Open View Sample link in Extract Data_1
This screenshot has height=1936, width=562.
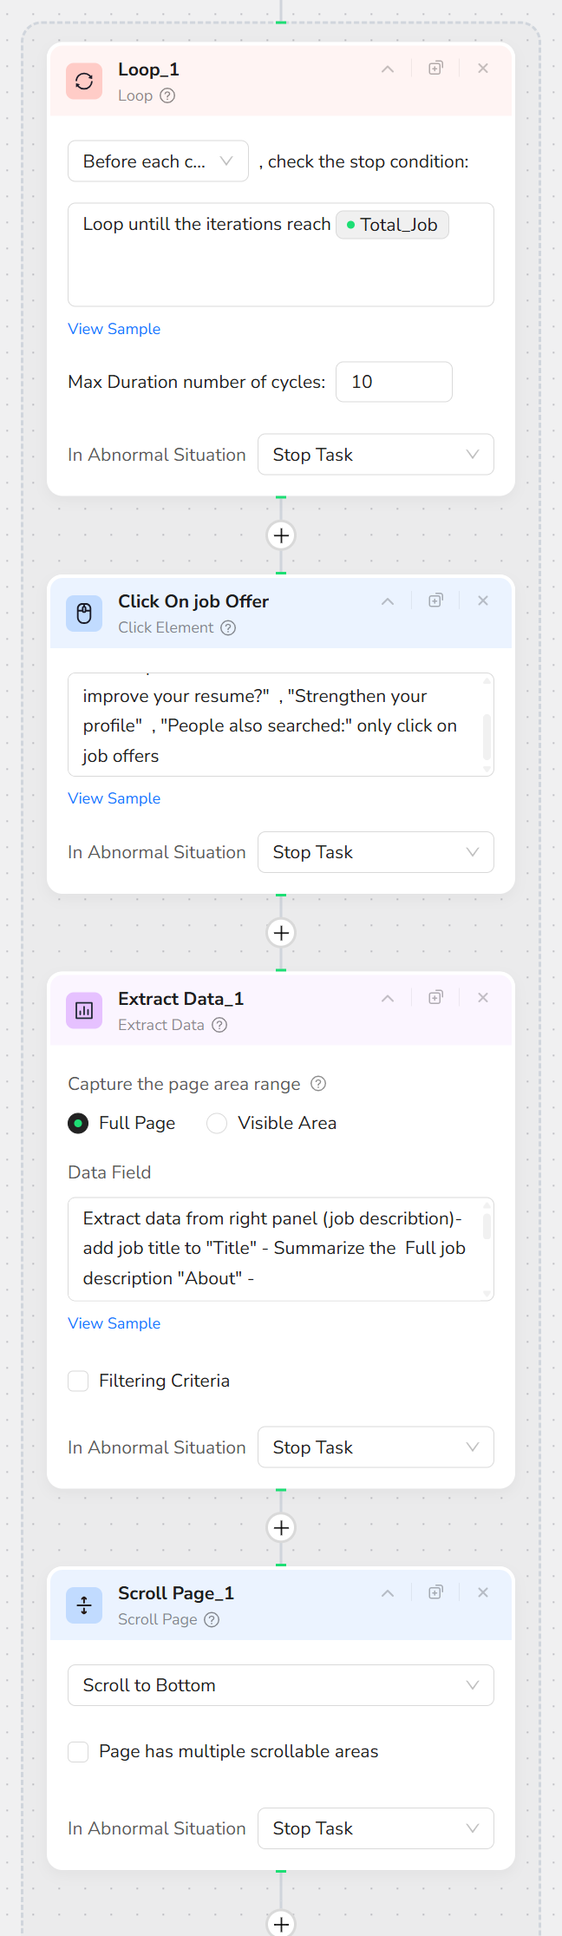coord(114,1323)
